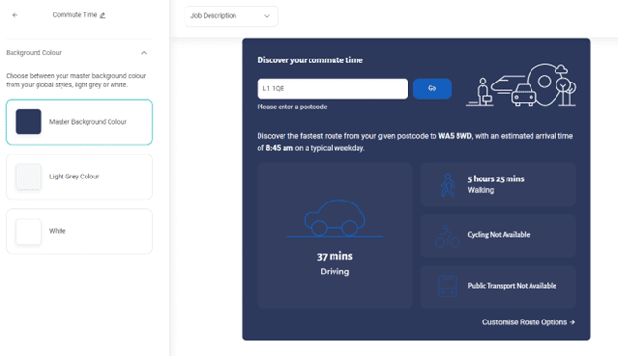The width and height of the screenshot is (618, 356).
Task: Select the White background option
Action: click(79, 231)
